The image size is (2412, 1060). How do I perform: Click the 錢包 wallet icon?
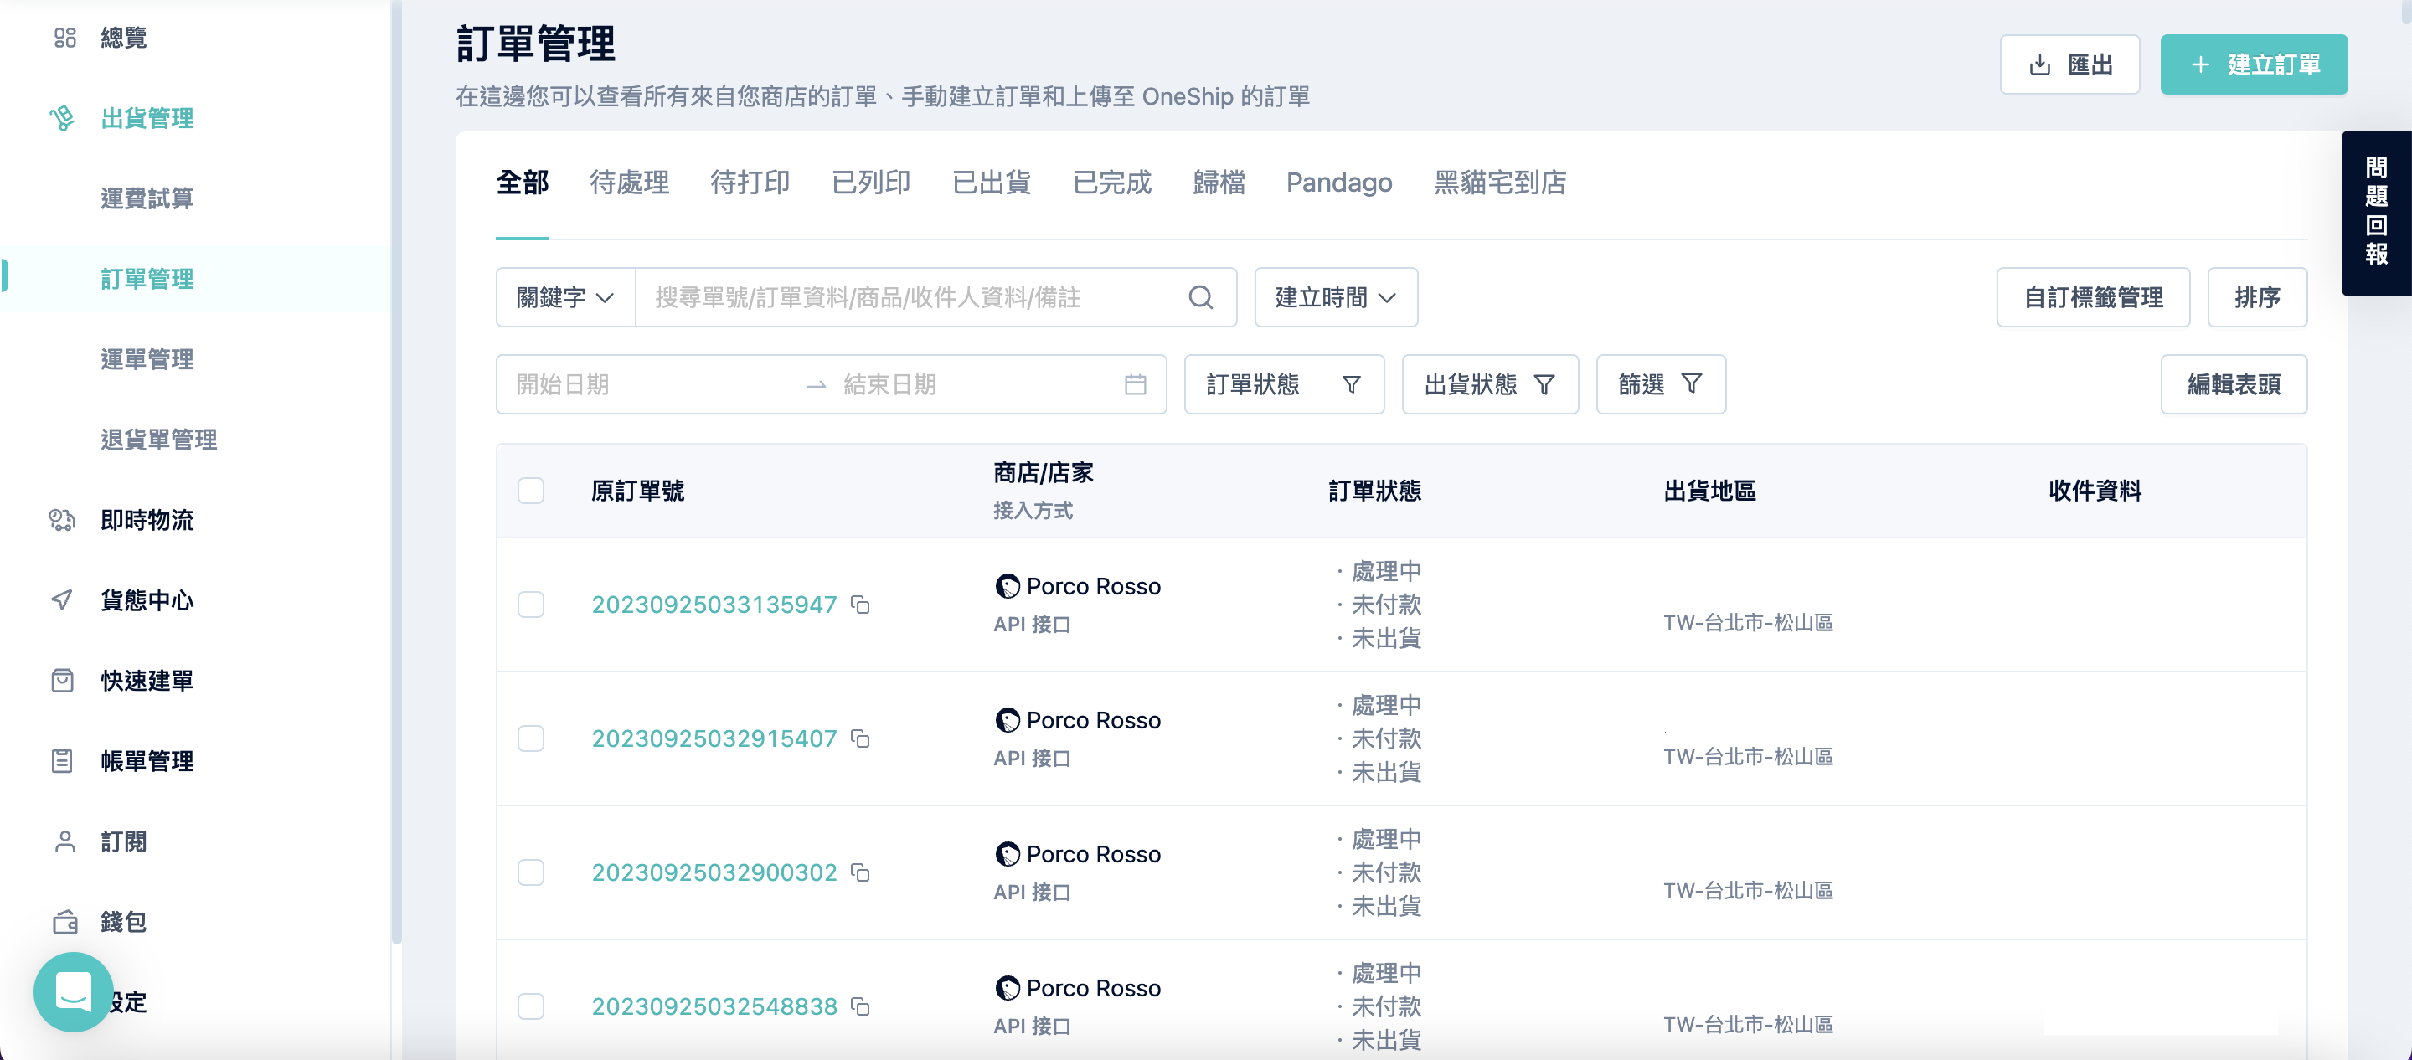(64, 923)
